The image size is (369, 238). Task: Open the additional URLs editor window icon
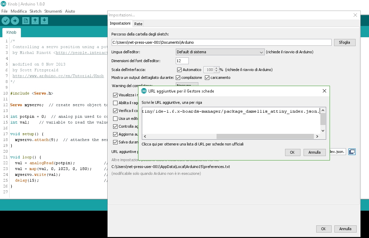[x=352, y=152]
